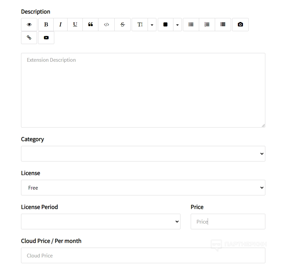This screenshot has width=284, height=269.
Task: Click the Cloud Price input field
Action: pos(143,255)
